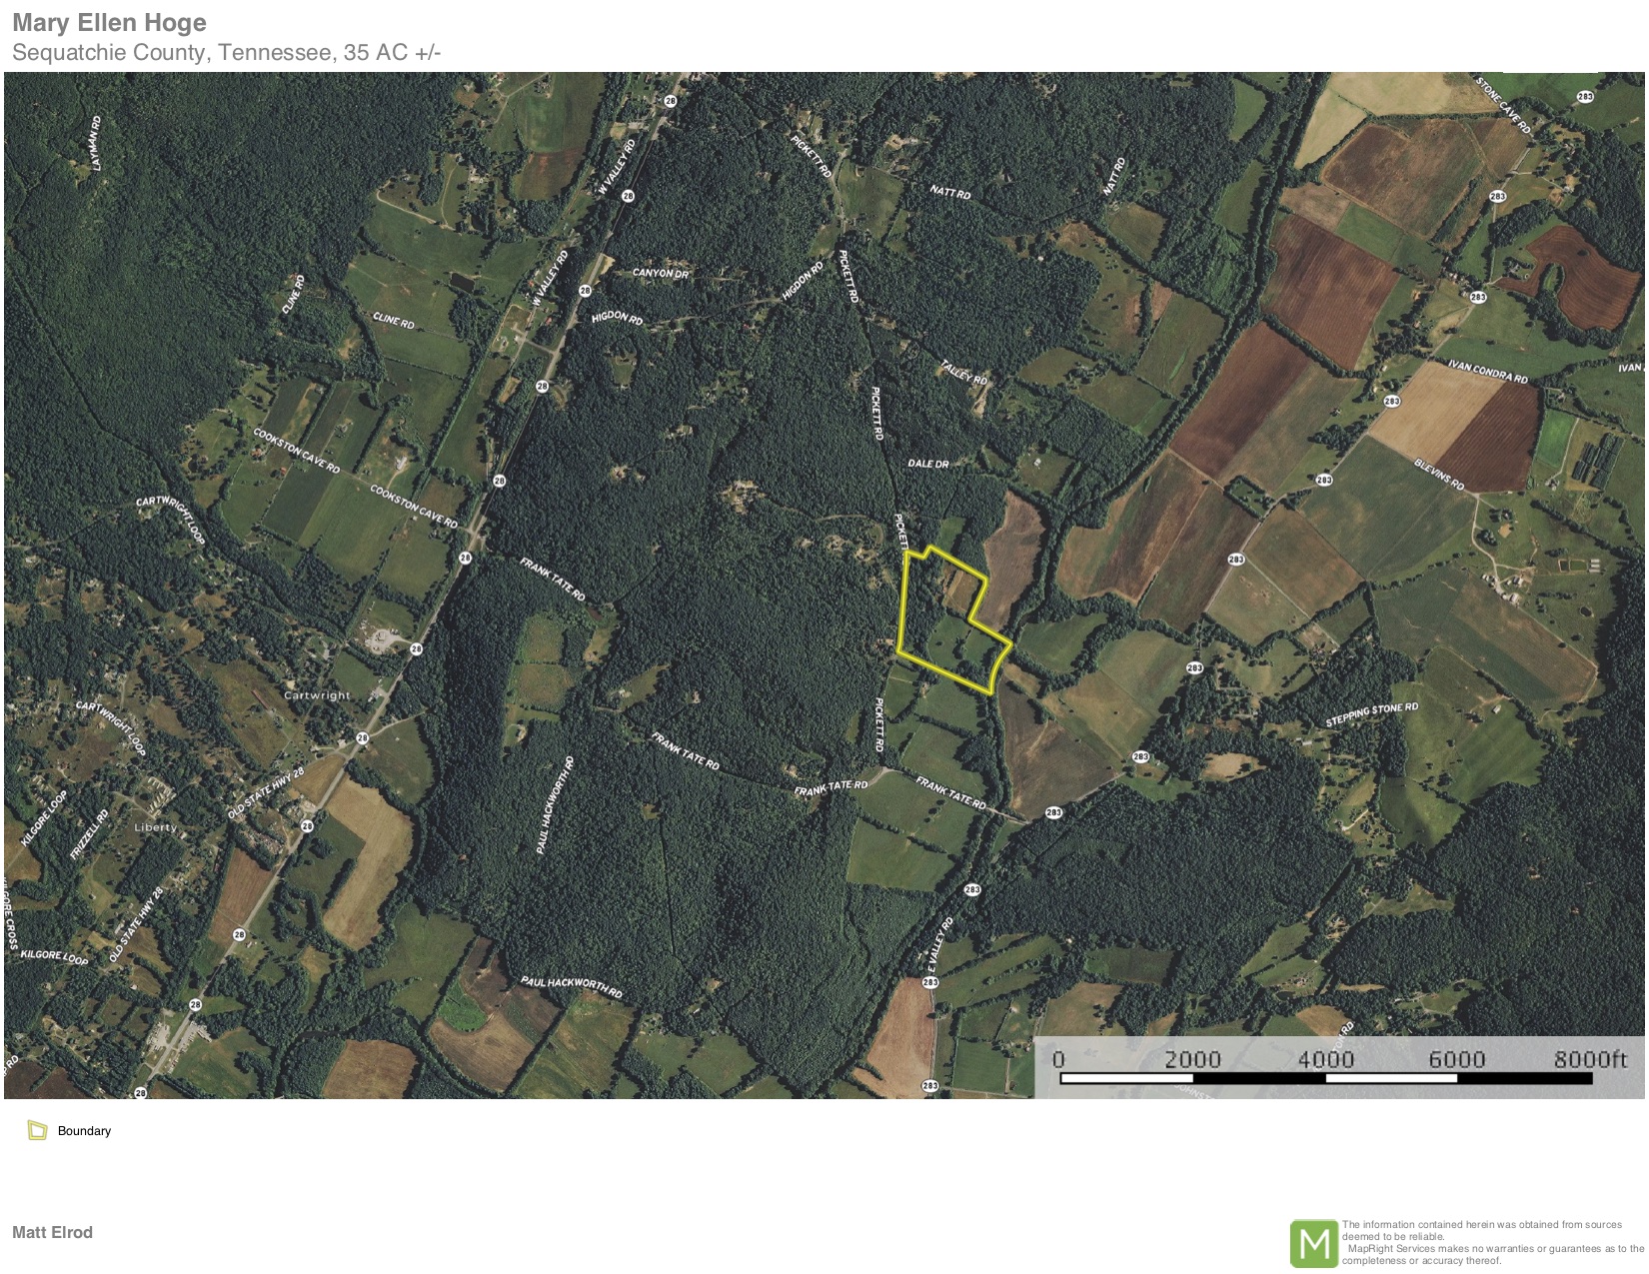Click the 28 shield at the map's top edge

click(670, 101)
